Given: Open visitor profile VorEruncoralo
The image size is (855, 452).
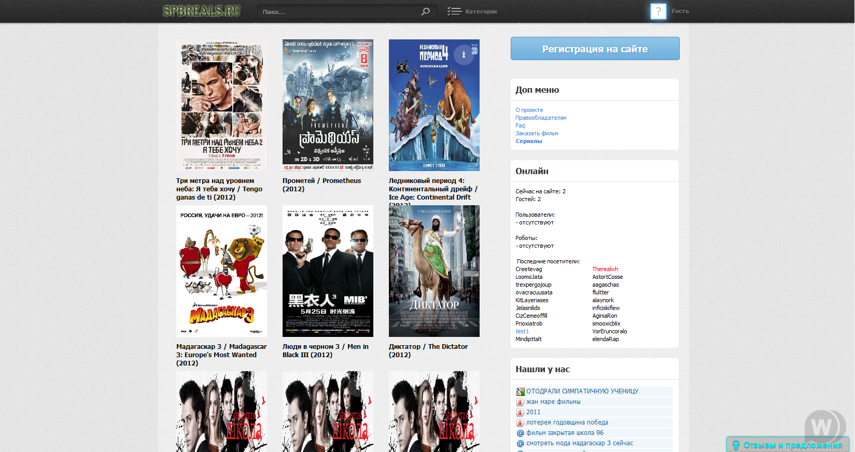Looking at the screenshot, I should tap(610, 331).
